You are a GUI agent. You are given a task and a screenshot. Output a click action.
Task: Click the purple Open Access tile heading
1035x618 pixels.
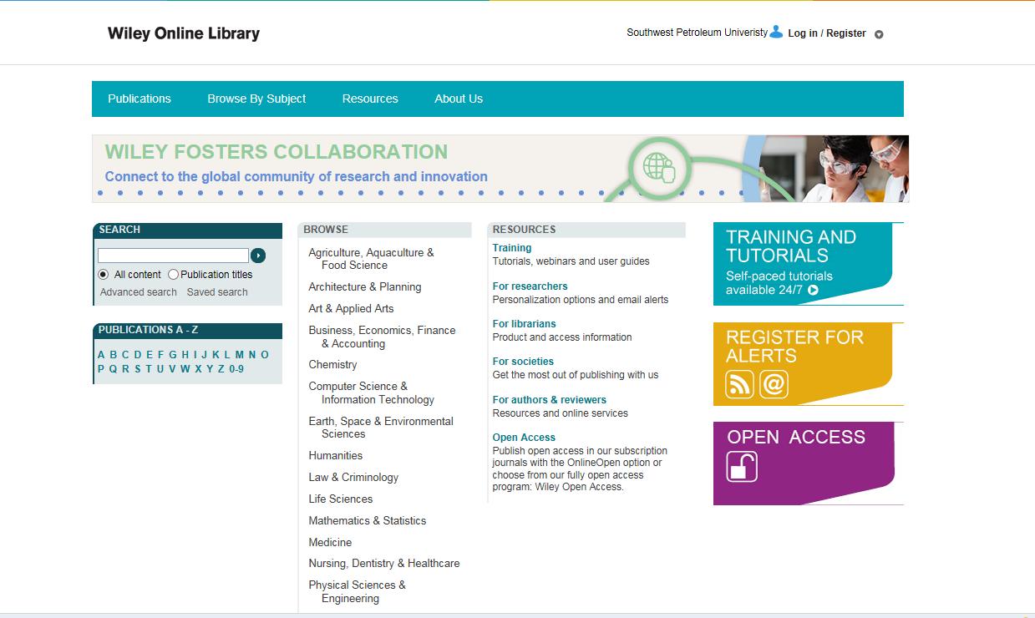[796, 437]
